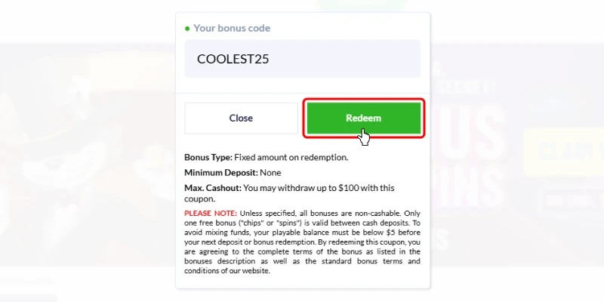Click the red PLEASE NOTE heading

[x=211, y=213]
